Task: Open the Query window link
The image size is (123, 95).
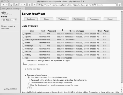Action: point(10,89)
